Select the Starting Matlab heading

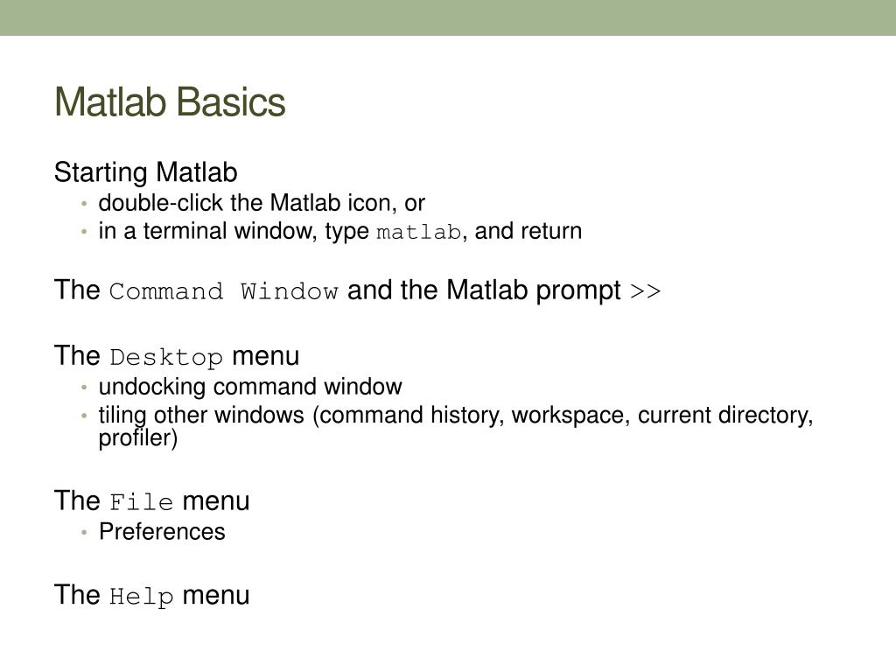point(146,172)
